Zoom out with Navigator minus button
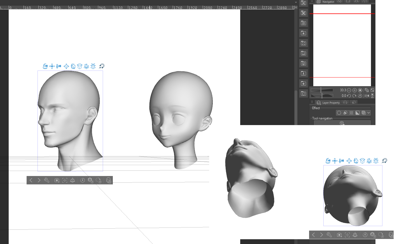404x244 pixels. click(x=349, y=90)
